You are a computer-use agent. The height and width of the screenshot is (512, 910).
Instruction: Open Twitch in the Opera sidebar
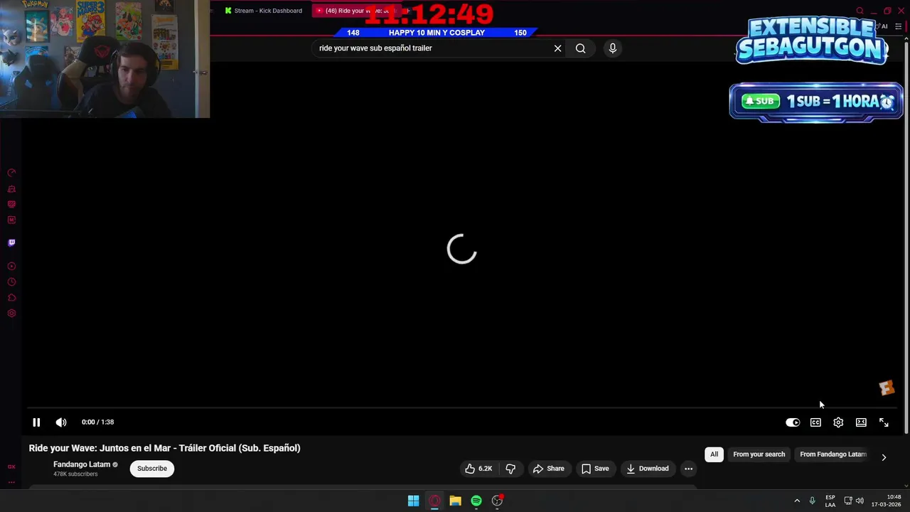(x=11, y=242)
